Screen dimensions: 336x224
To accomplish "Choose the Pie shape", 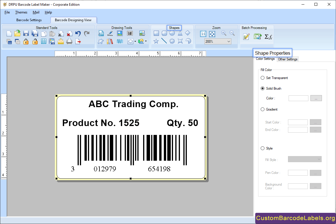I will coord(188,41).
